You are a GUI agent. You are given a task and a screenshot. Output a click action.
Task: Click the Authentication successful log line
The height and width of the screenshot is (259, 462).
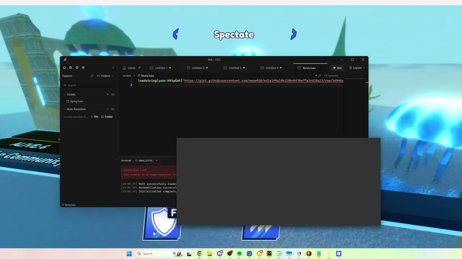coord(149,187)
